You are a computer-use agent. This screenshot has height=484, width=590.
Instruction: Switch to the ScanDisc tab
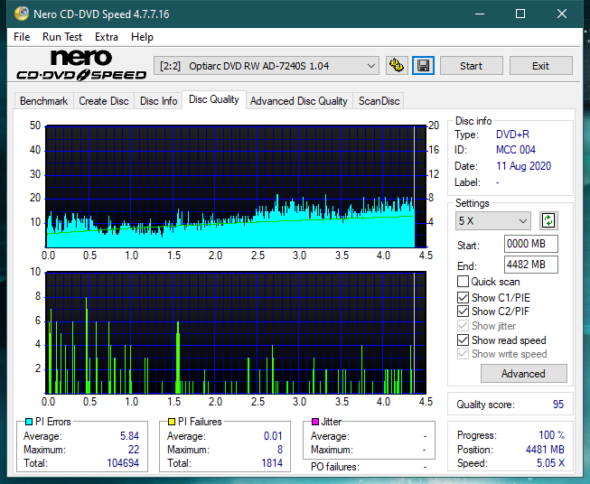point(379,101)
